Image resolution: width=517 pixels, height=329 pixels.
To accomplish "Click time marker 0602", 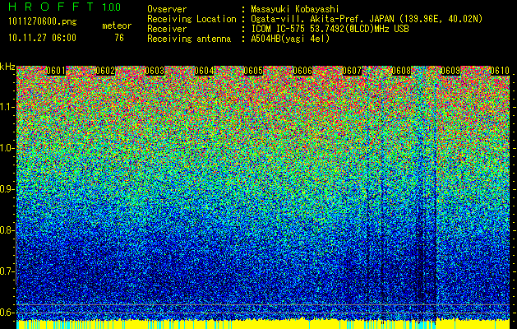I will (x=105, y=71).
